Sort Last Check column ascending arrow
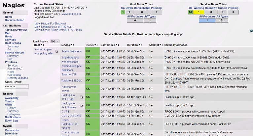Screen dimensions: 253x136 117,45
